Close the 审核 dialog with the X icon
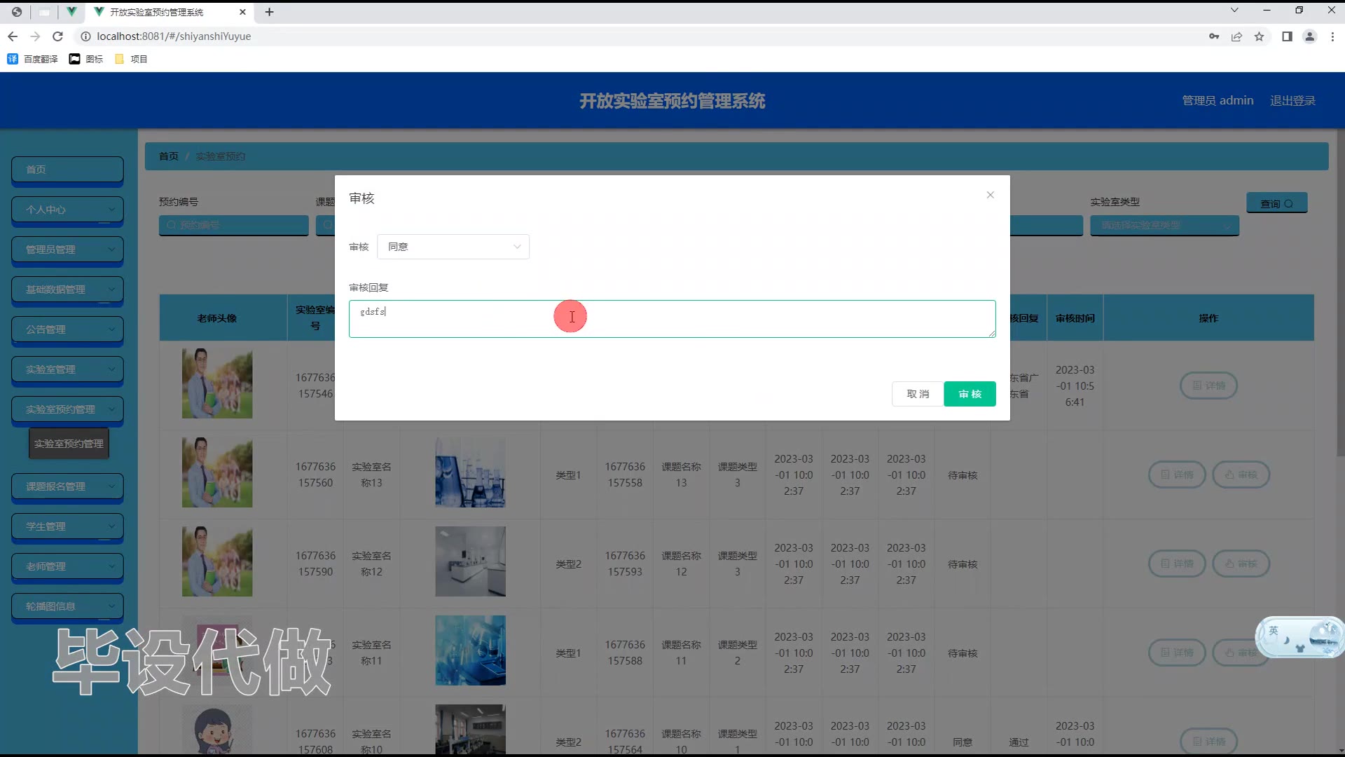 tap(990, 195)
